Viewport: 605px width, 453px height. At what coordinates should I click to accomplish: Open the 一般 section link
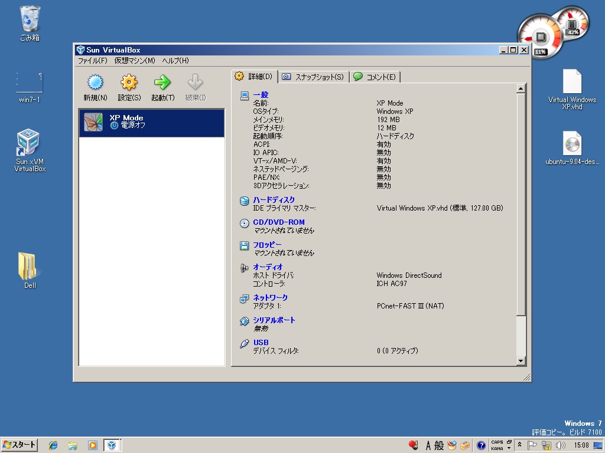pos(261,95)
